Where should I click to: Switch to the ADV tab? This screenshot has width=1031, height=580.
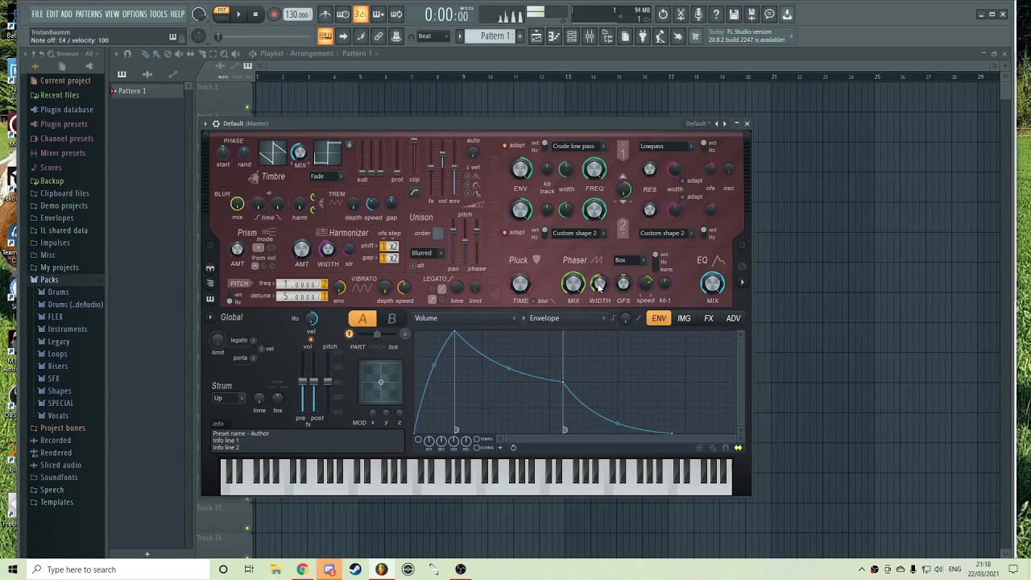click(x=733, y=318)
